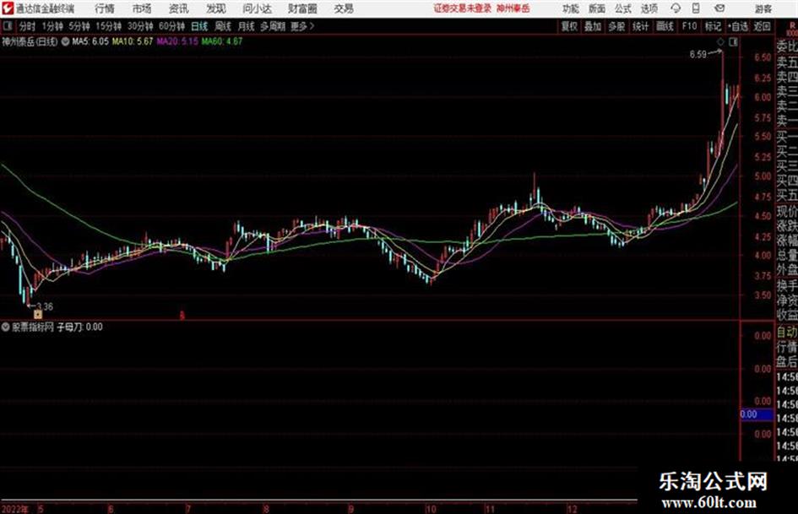Open the 问小达 menu
Image resolution: width=798 pixels, height=514 pixels.
(257, 8)
